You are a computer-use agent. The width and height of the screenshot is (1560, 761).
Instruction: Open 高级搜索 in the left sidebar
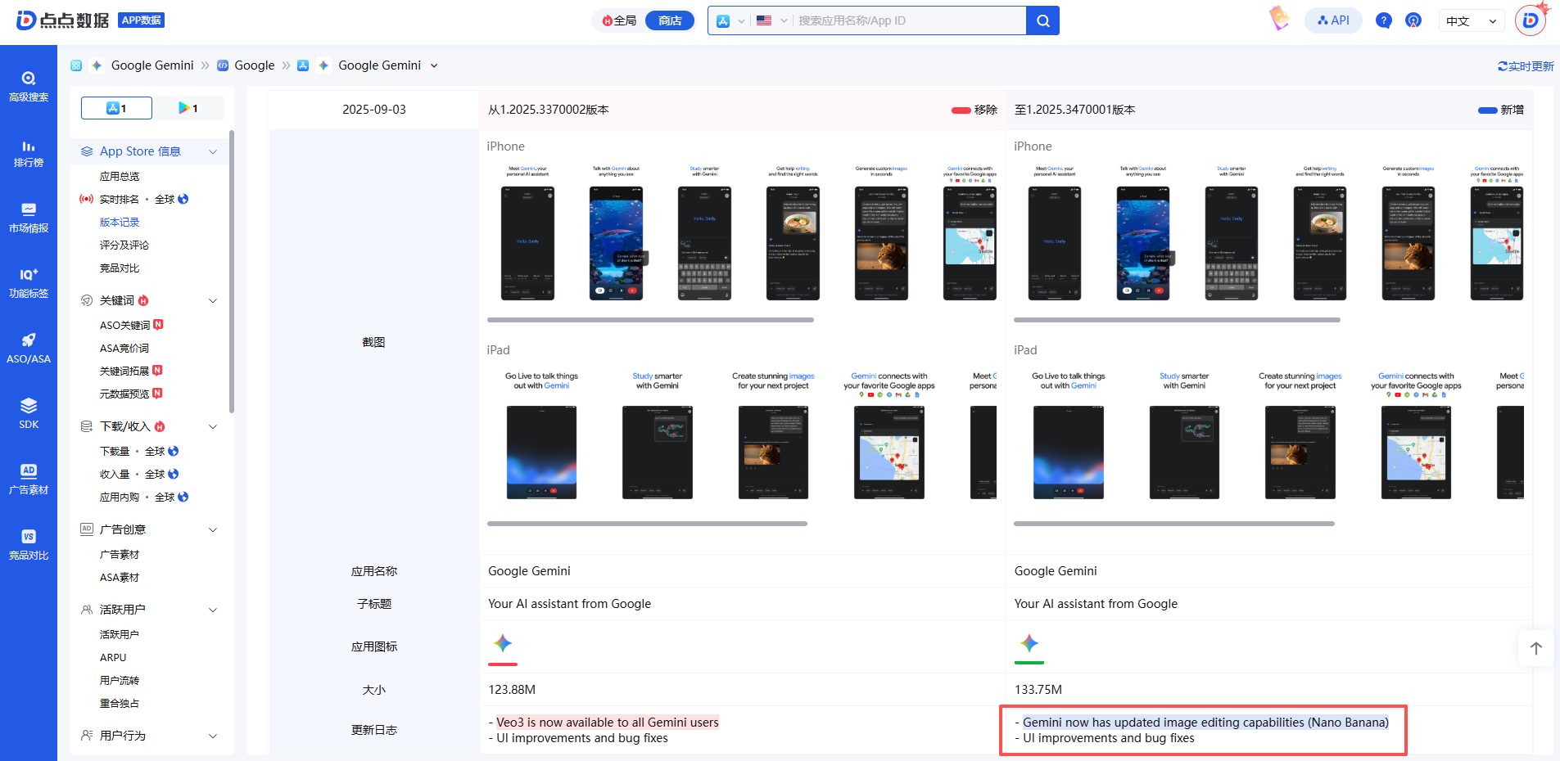click(29, 86)
